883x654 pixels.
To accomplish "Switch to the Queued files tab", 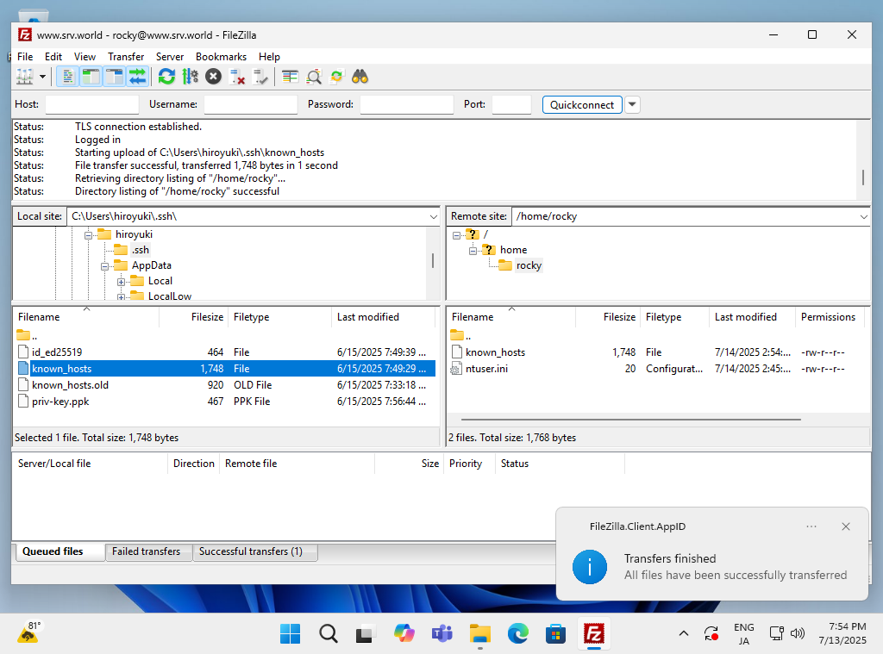I will tap(59, 551).
